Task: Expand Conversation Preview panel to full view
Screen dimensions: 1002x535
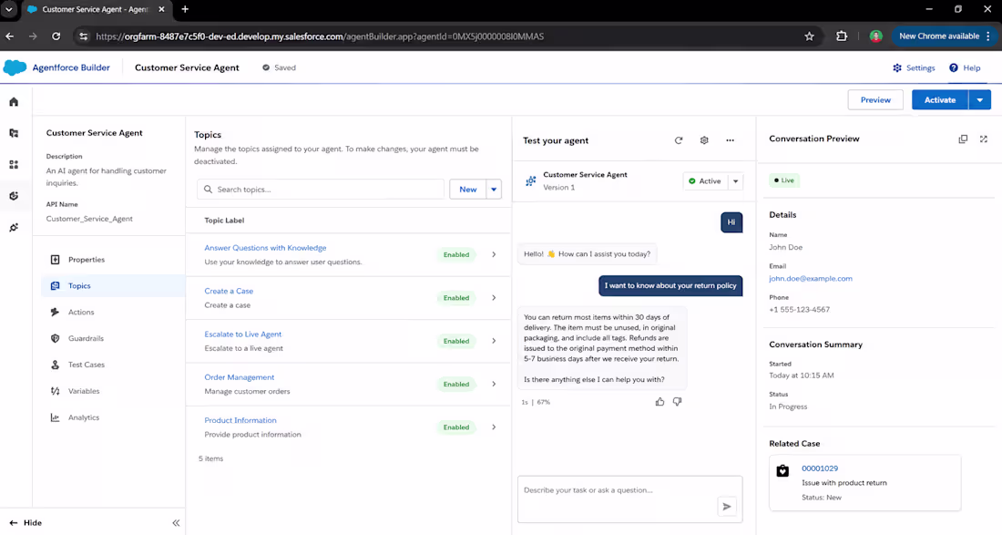Action: (984, 139)
